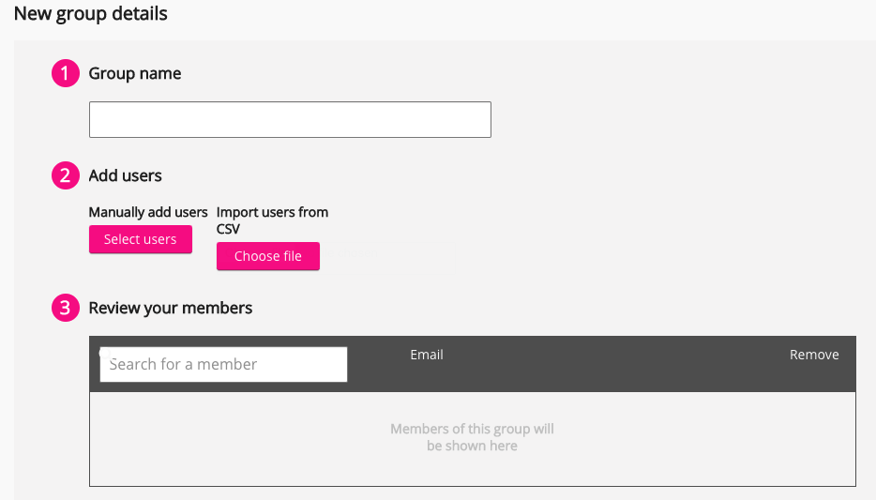Click the empty area right of Choose file button
The image size is (876, 500).
tap(563, 256)
